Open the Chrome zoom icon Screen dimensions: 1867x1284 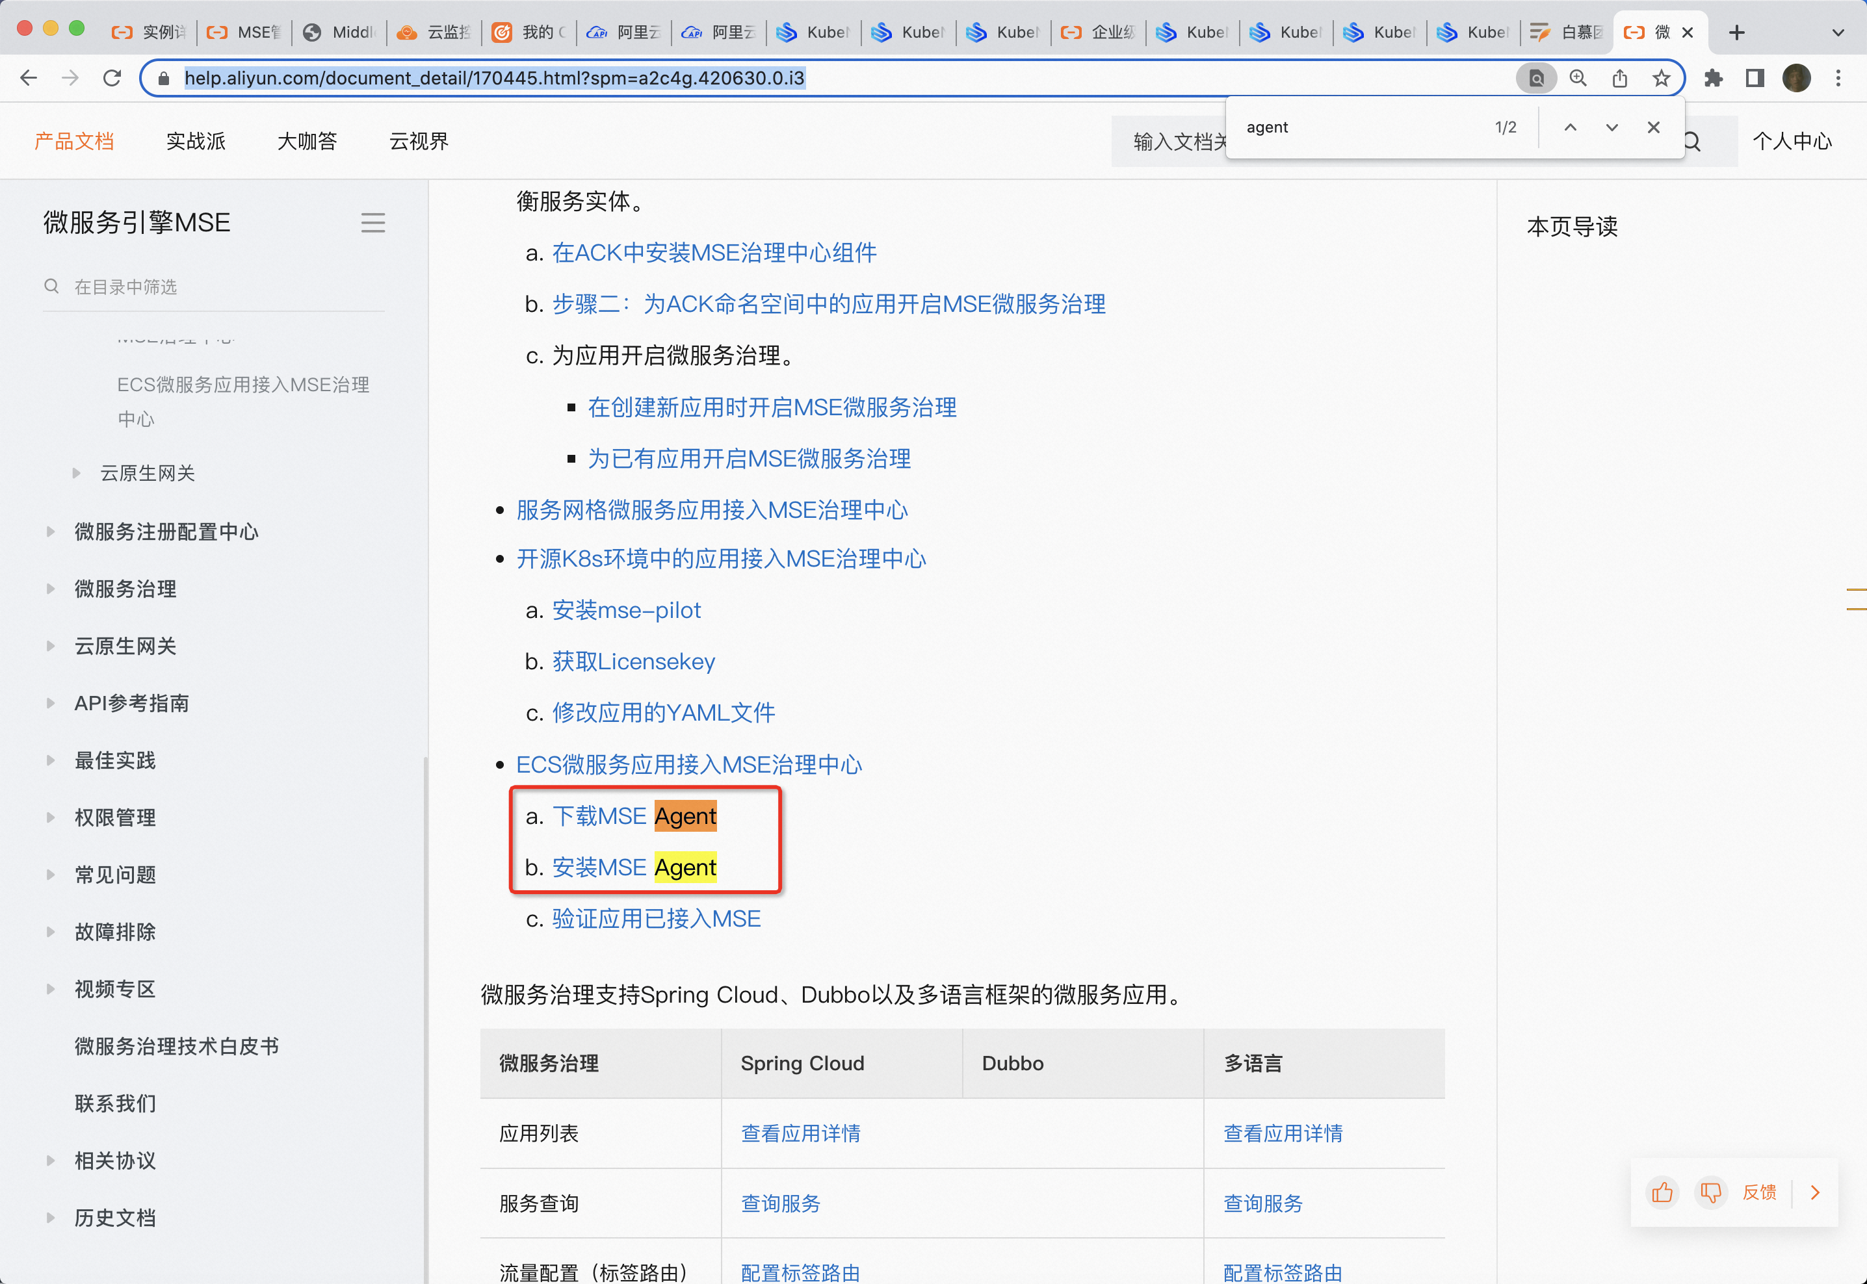click(1578, 78)
